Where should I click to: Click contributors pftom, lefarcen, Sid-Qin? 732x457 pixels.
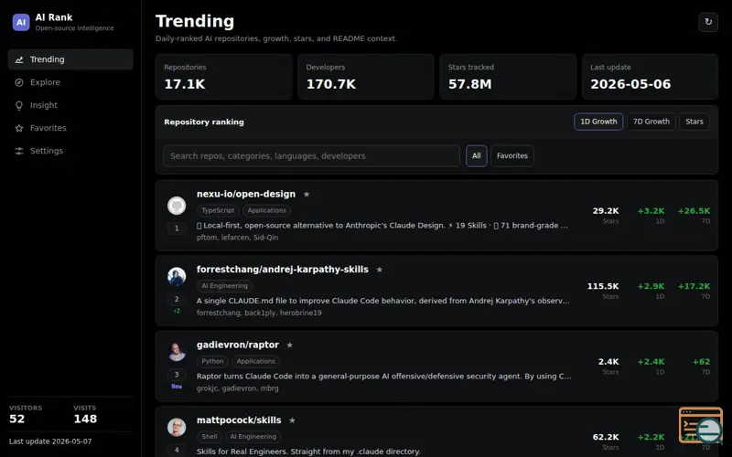tap(237, 238)
